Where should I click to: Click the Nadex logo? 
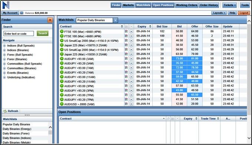pyautogui.click(x=6, y=5)
